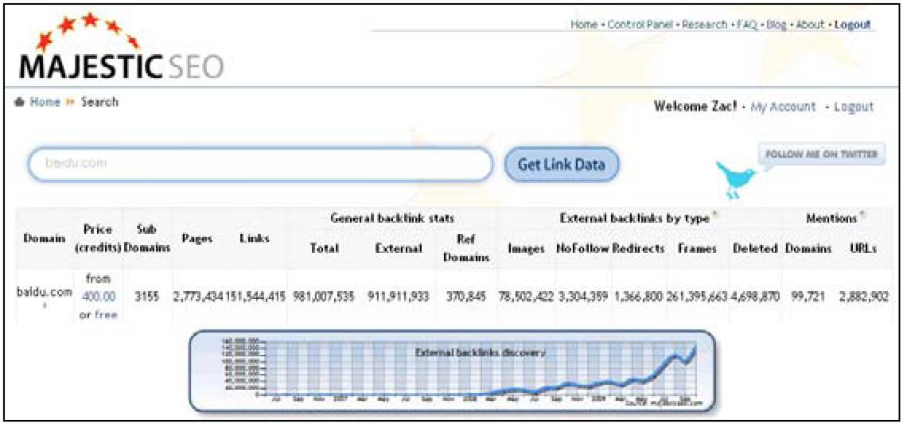Open FAQ in top navigation
The width and height of the screenshot is (903, 424).
pos(747,25)
